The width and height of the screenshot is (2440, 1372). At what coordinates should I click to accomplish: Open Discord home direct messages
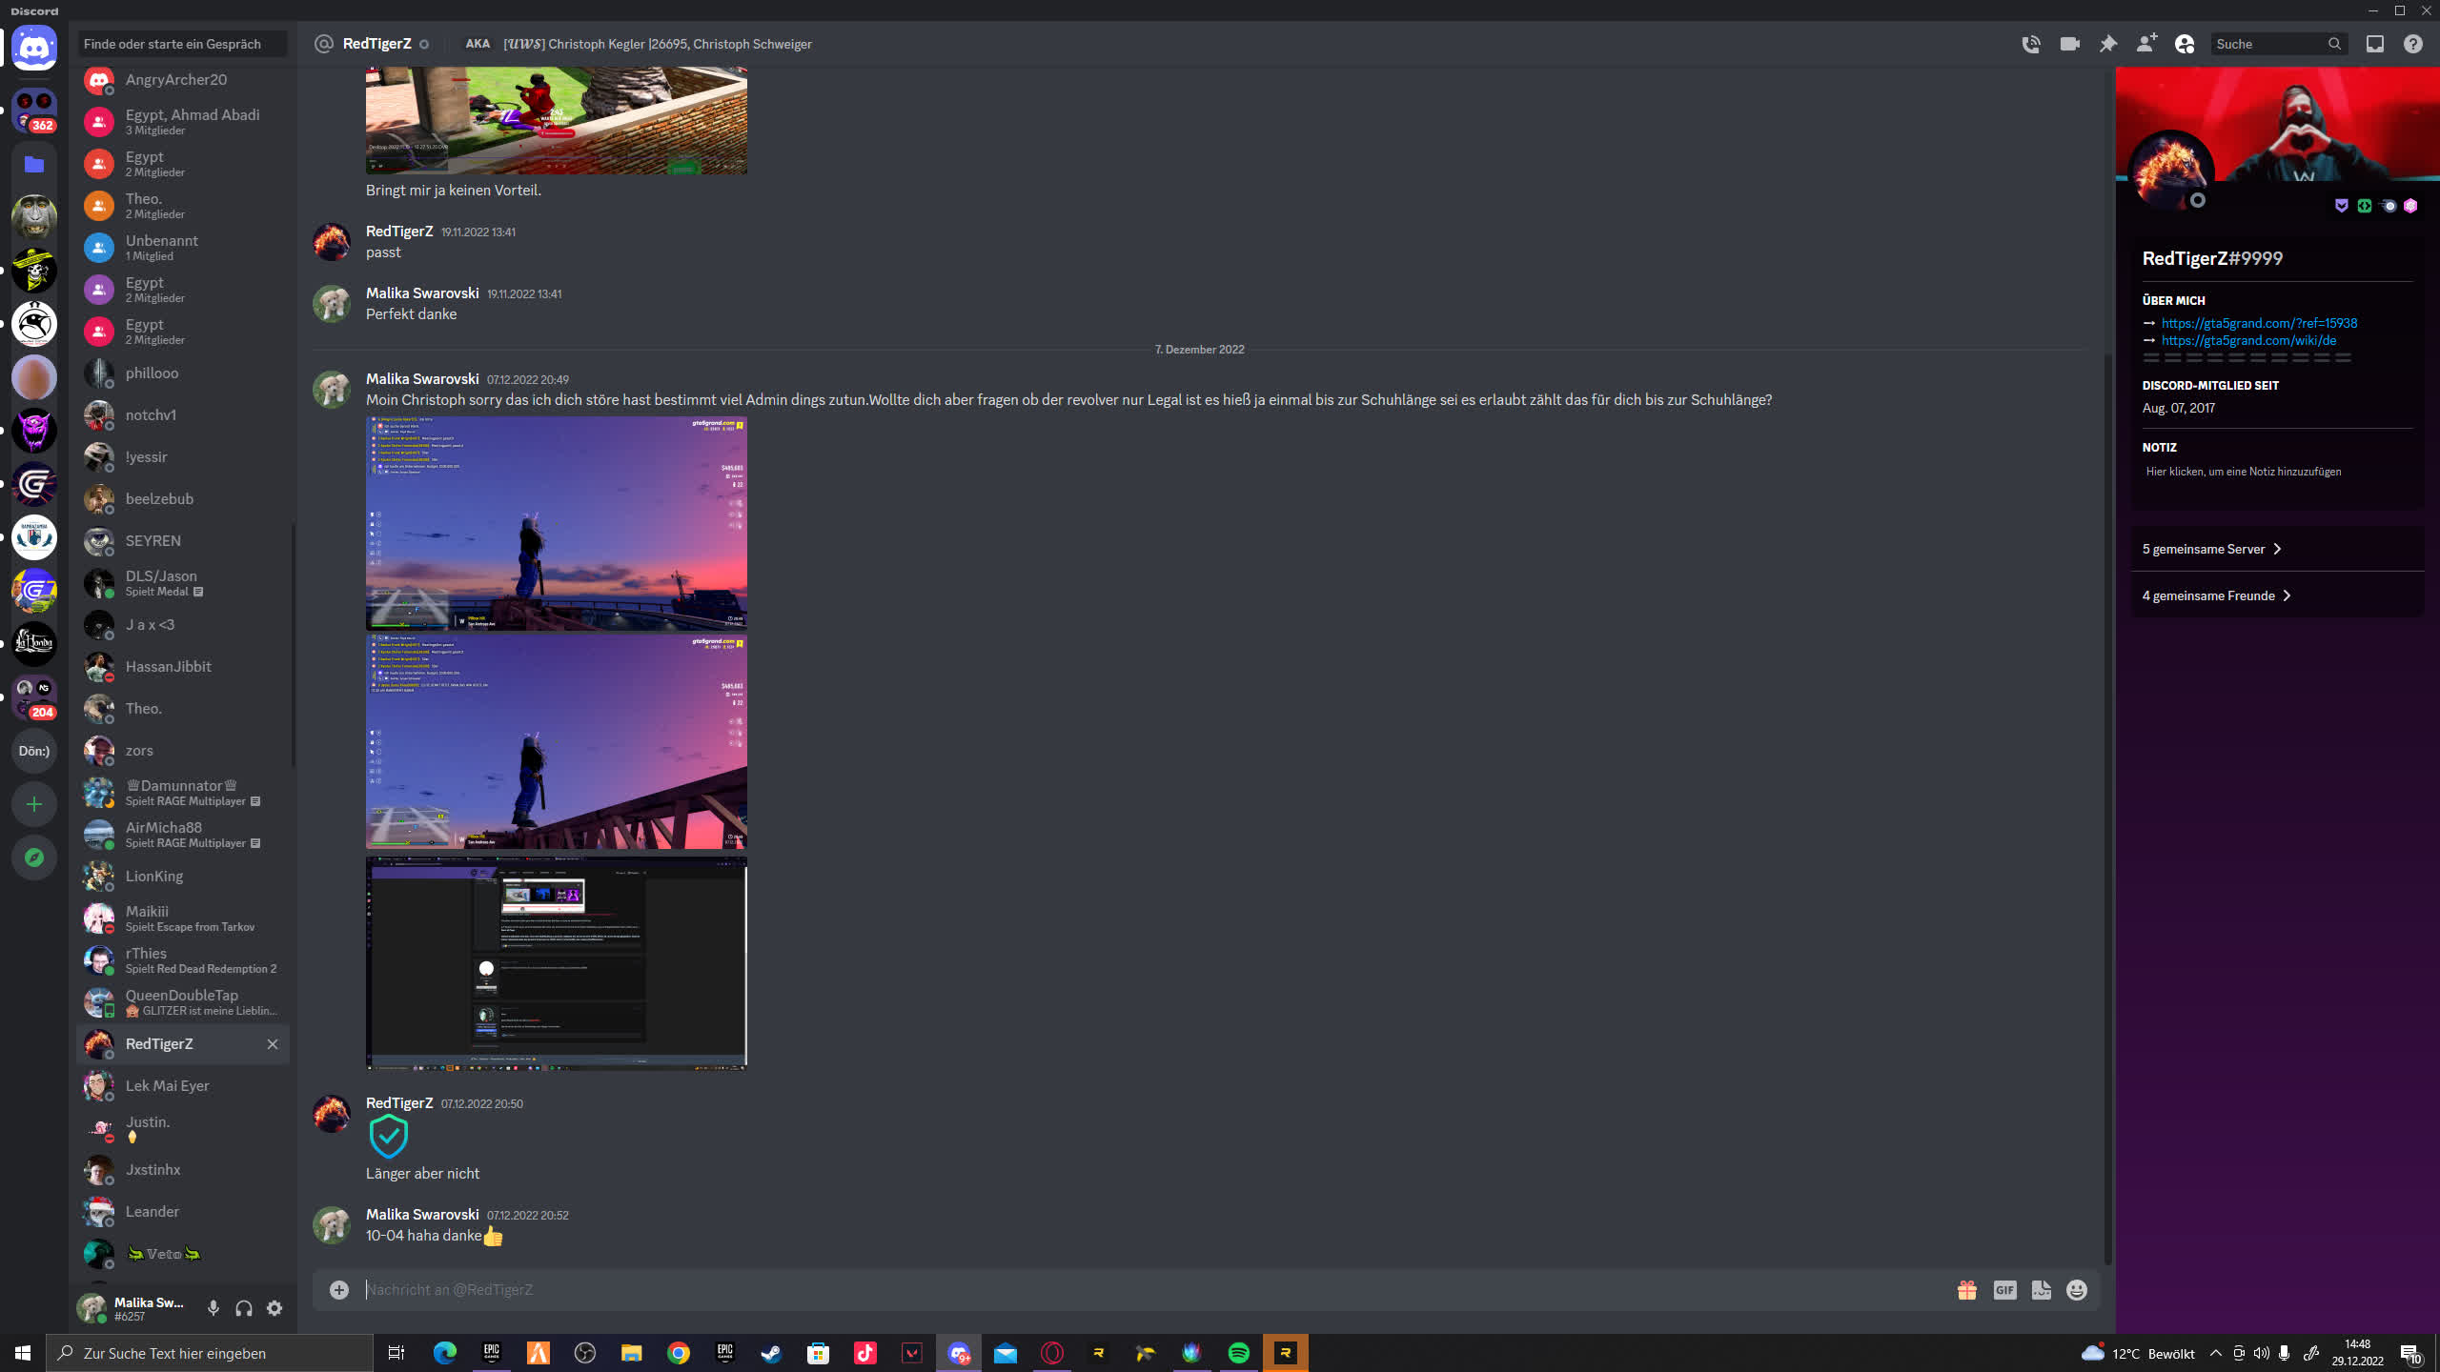point(34,46)
